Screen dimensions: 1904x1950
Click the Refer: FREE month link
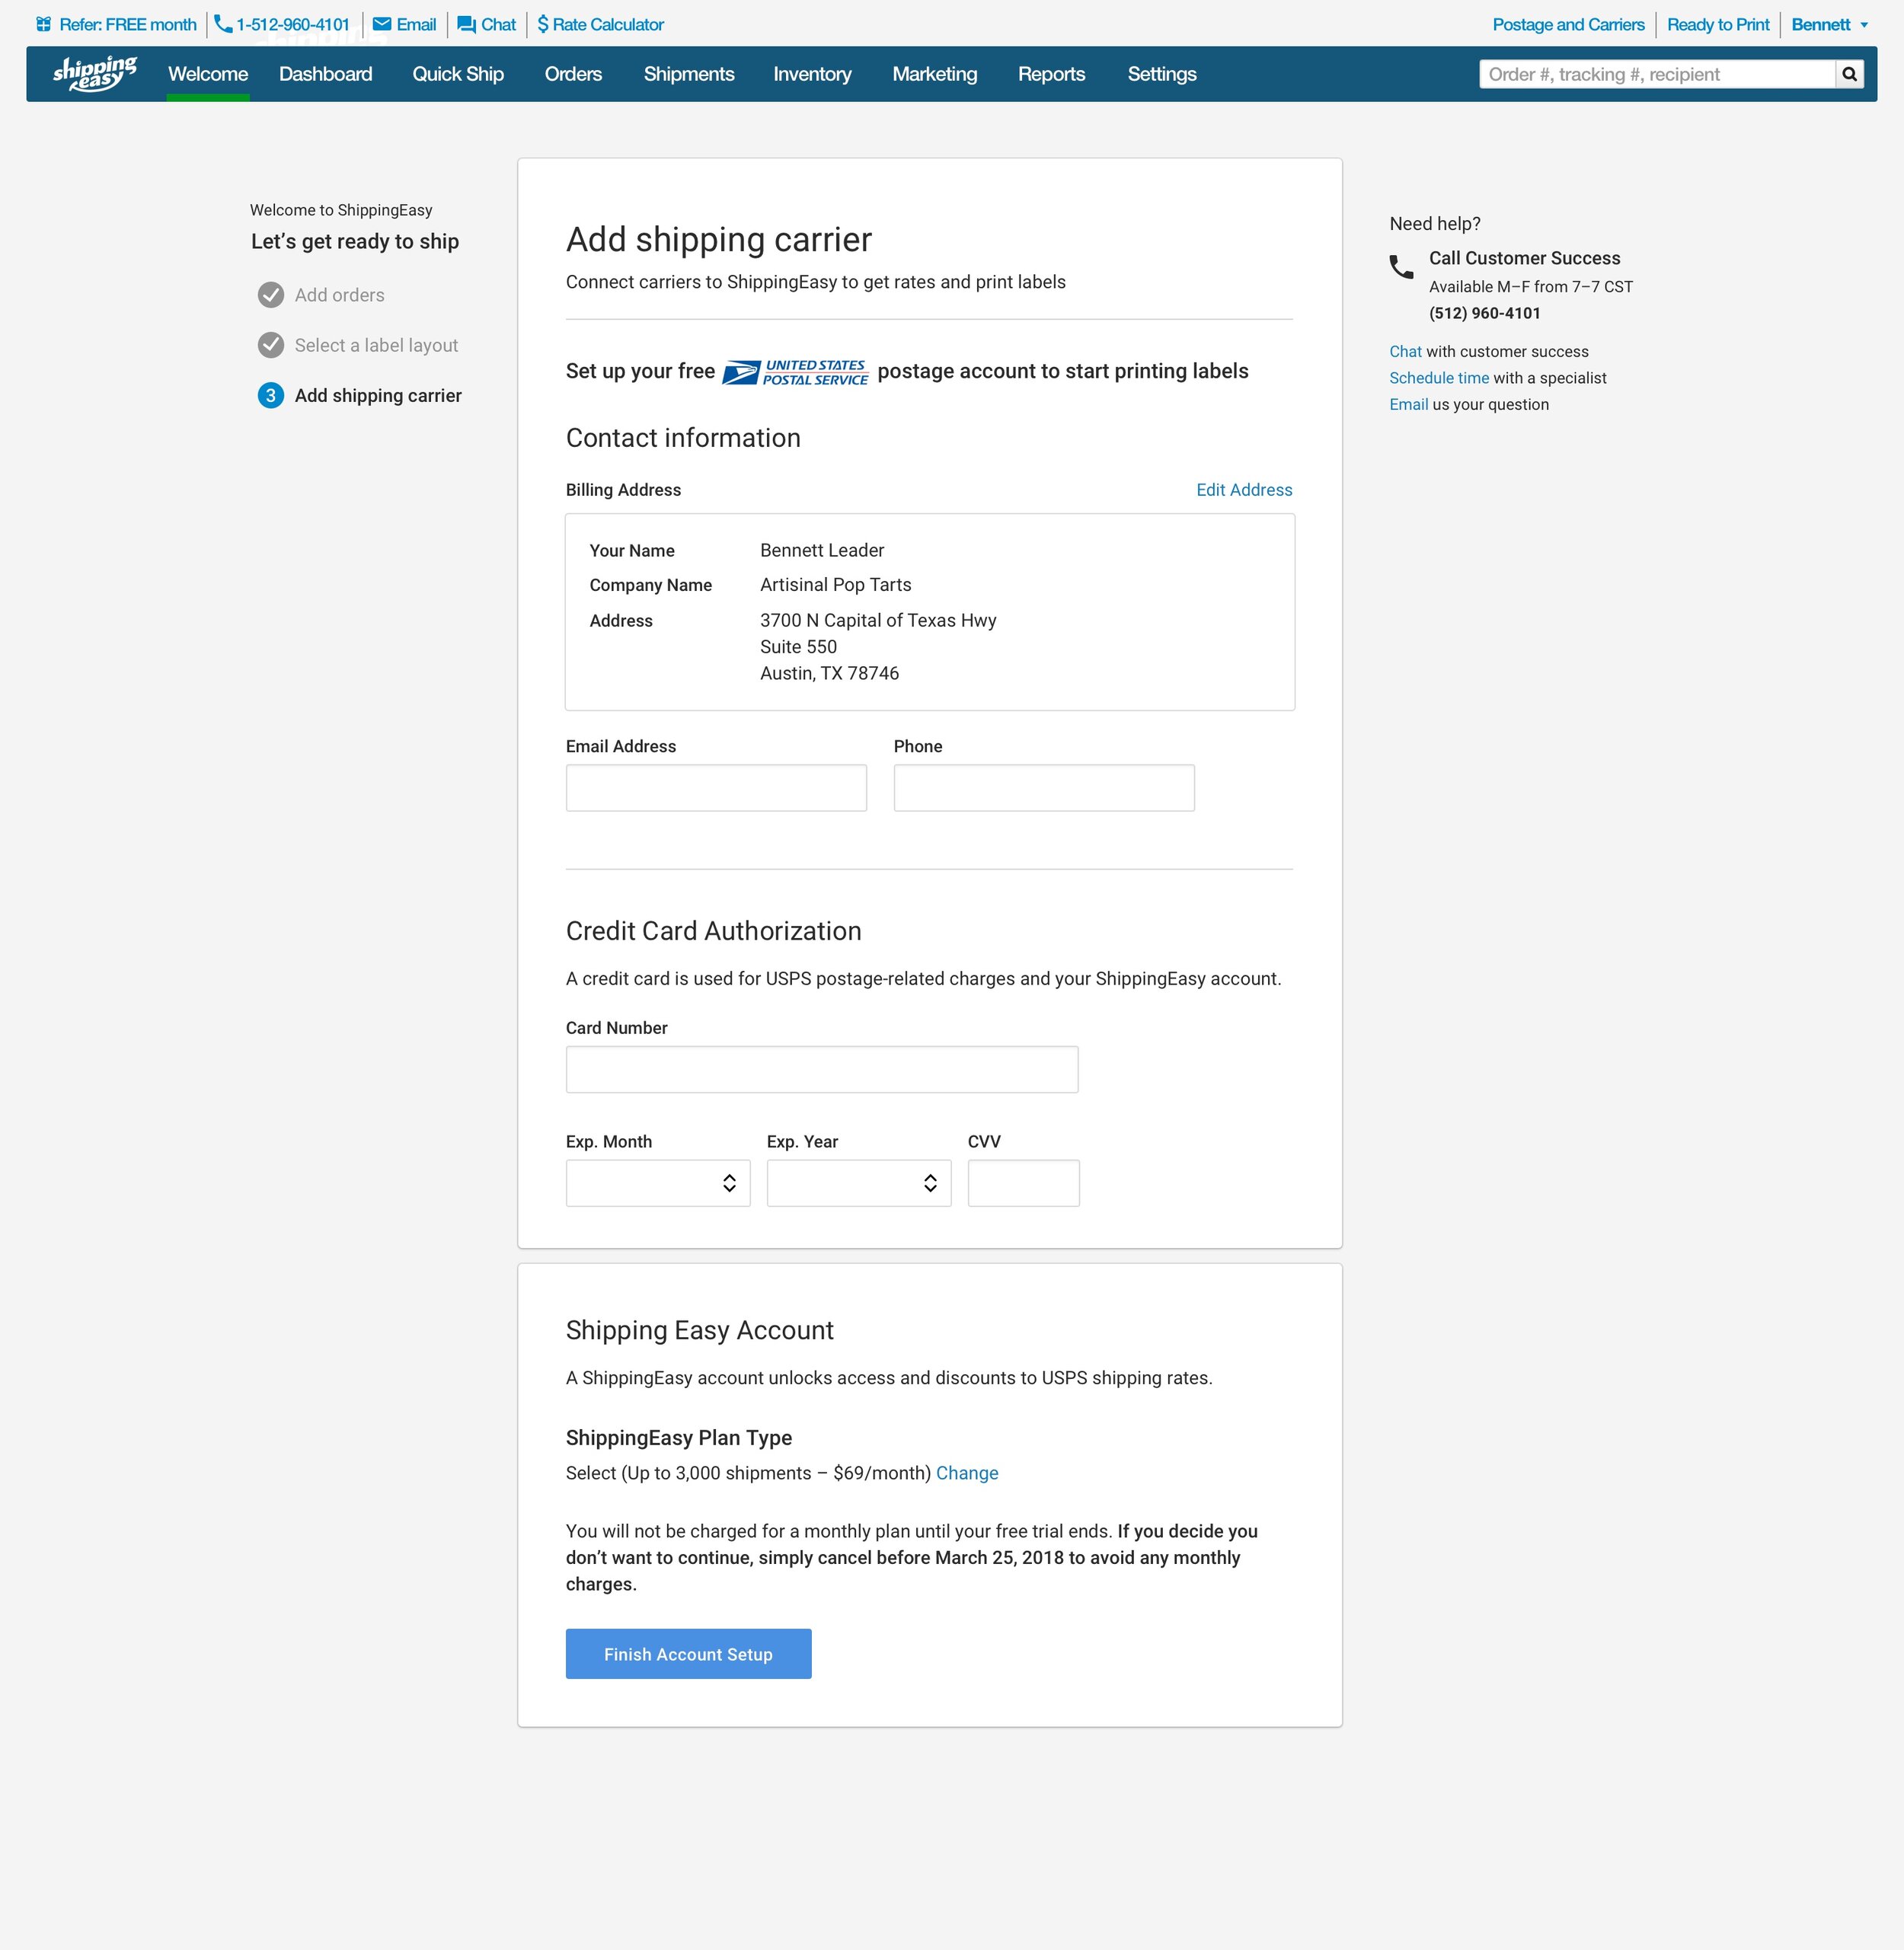click(x=128, y=24)
